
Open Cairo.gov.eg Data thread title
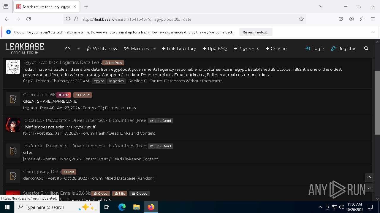click(x=42, y=172)
